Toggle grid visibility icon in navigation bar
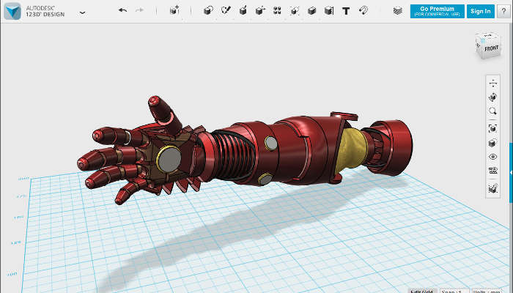This screenshot has width=513, height=293. tap(492, 171)
